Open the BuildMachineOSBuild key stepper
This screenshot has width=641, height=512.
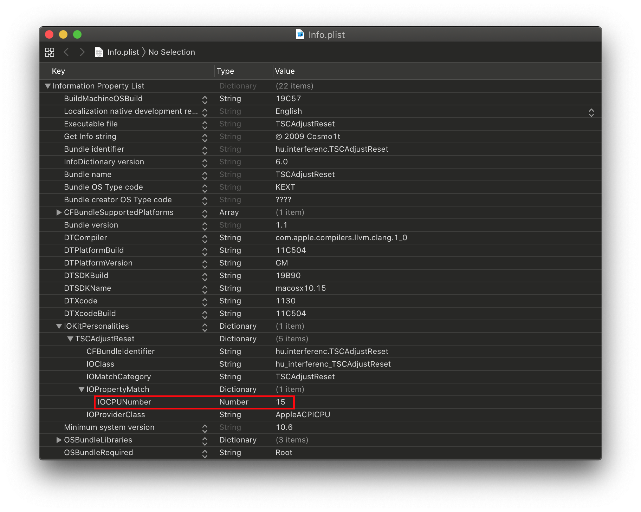(205, 100)
